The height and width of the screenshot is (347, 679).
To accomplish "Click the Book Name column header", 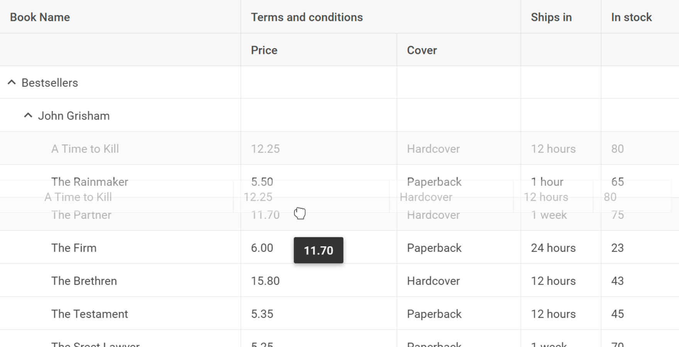I will point(40,17).
